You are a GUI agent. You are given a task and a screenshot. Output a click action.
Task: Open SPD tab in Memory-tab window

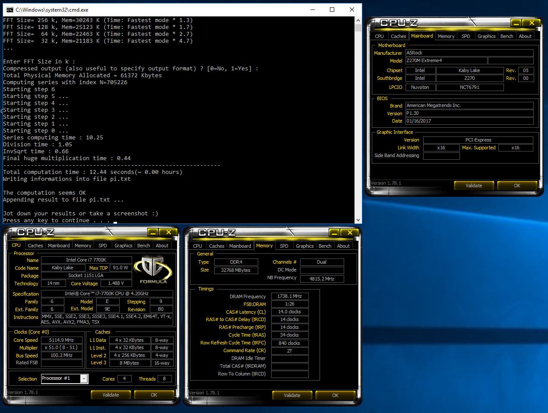[x=284, y=246]
